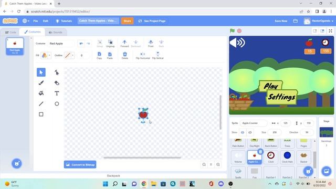This screenshot has width=336, height=189.
Task: Open the File menu
Action: click(x=36, y=21)
